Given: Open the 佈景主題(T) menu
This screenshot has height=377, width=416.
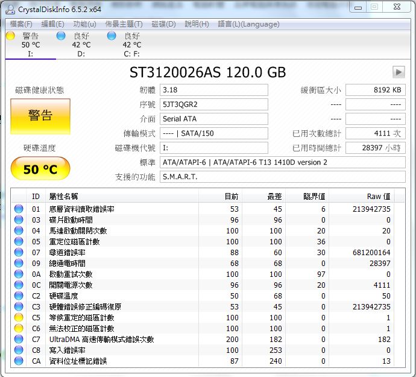Looking at the screenshot, I should (124, 24).
